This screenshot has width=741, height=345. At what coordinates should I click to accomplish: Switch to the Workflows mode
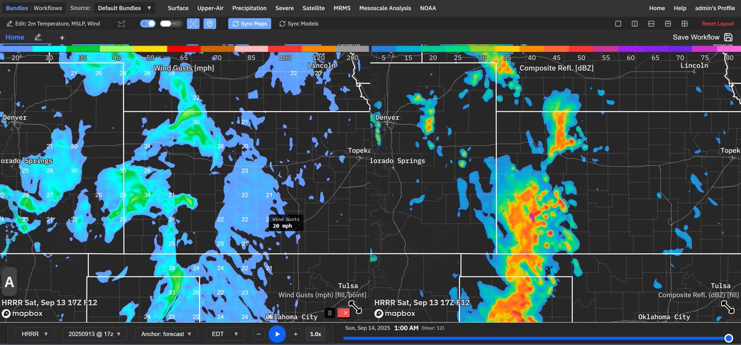pos(48,8)
